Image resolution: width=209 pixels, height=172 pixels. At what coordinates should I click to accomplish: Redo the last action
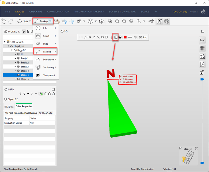pyautogui.click(x=11, y=21)
